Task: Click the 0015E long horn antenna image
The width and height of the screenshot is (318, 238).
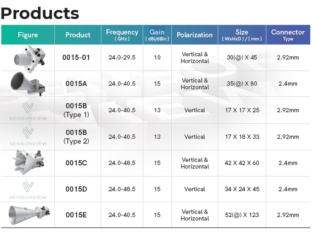Action: 29,215
